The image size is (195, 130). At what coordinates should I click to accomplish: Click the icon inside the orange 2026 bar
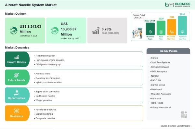point(172,32)
